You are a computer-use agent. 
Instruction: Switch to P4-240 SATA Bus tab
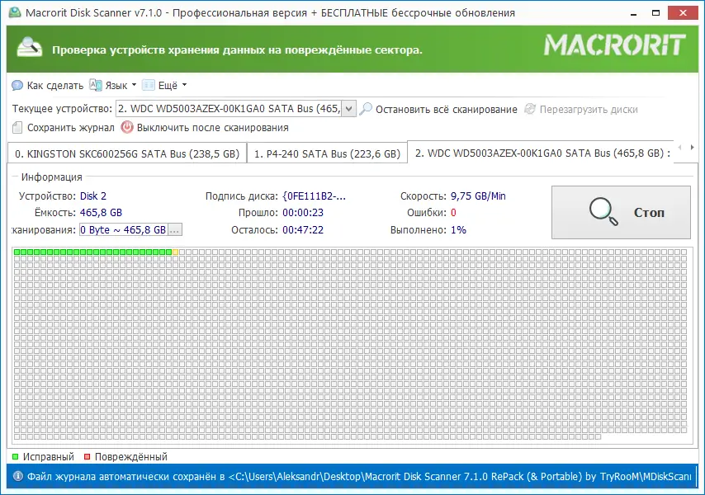pyautogui.click(x=327, y=154)
